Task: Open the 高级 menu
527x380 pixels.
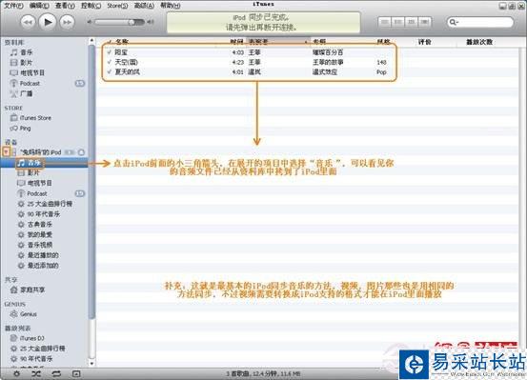Action: 144,6
